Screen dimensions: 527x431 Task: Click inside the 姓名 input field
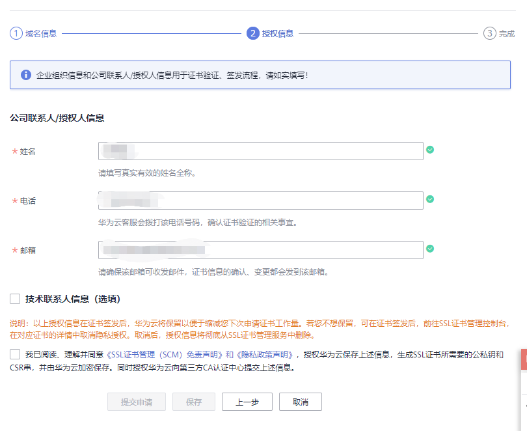tap(260, 150)
